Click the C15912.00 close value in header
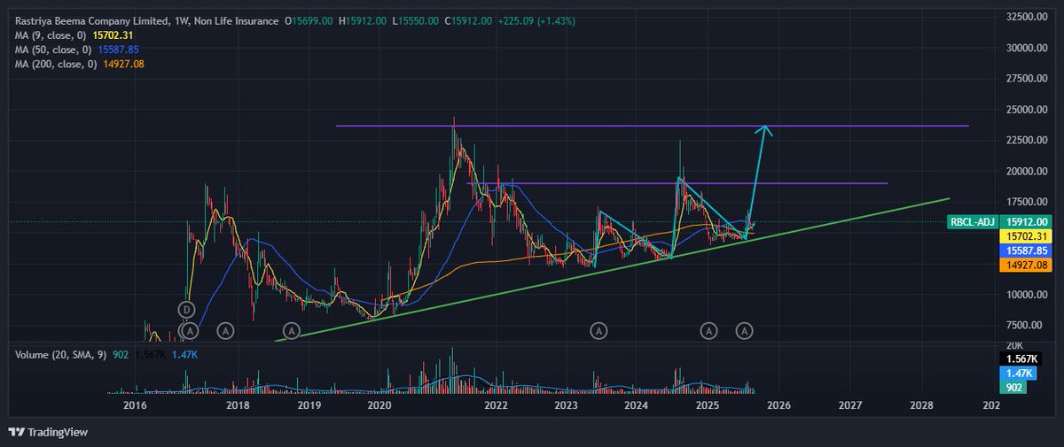Image resolution: width=1064 pixels, height=447 pixels. tap(468, 19)
